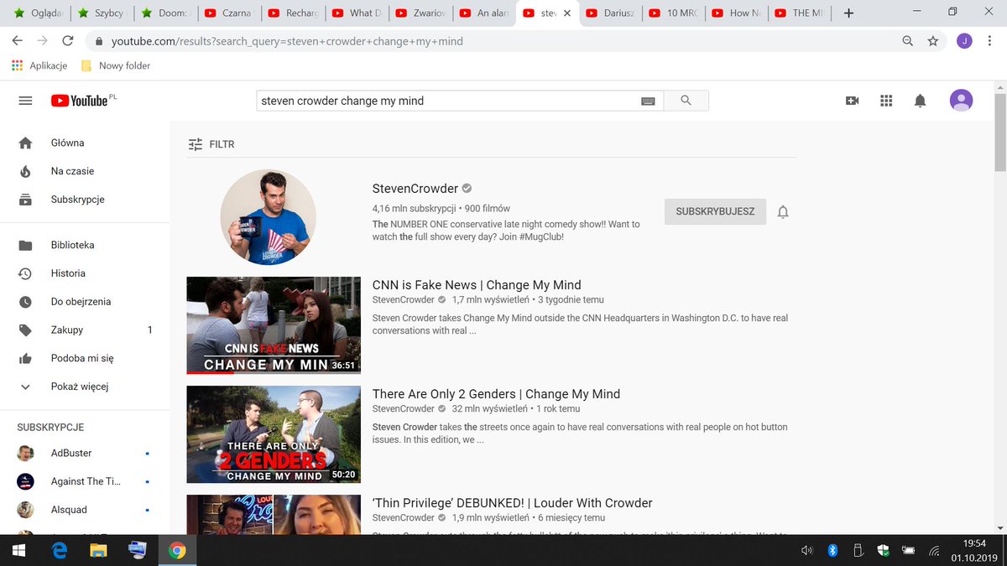Switch to the What D tab
The height and width of the screenshot is (566, 1007).
356,13
